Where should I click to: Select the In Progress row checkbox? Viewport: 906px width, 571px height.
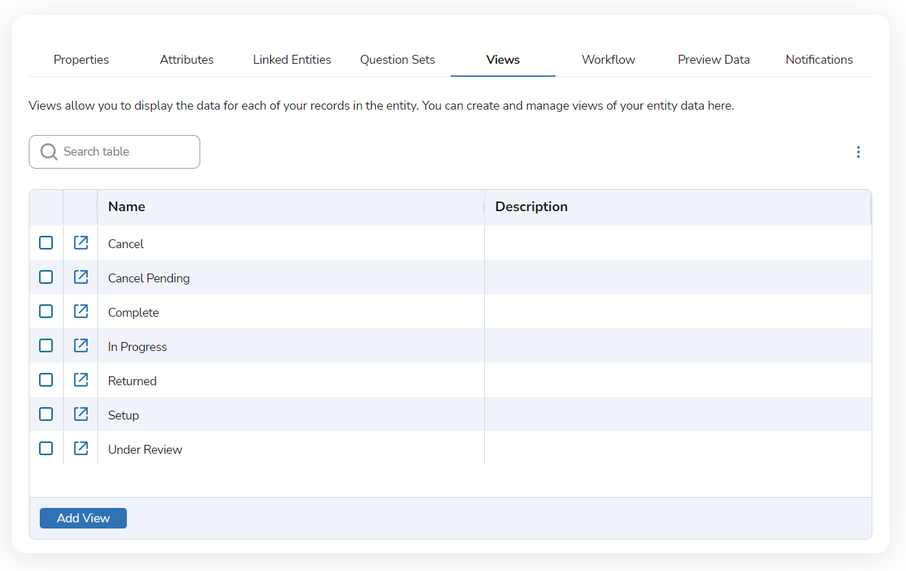pyautogui.click(x=46, y=345)
